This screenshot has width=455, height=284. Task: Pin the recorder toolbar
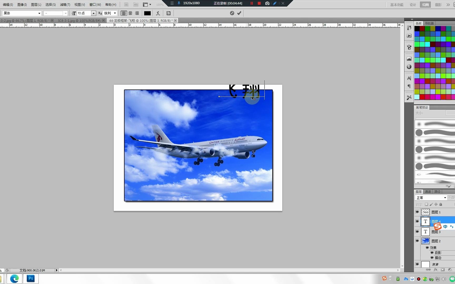(179, 3)
